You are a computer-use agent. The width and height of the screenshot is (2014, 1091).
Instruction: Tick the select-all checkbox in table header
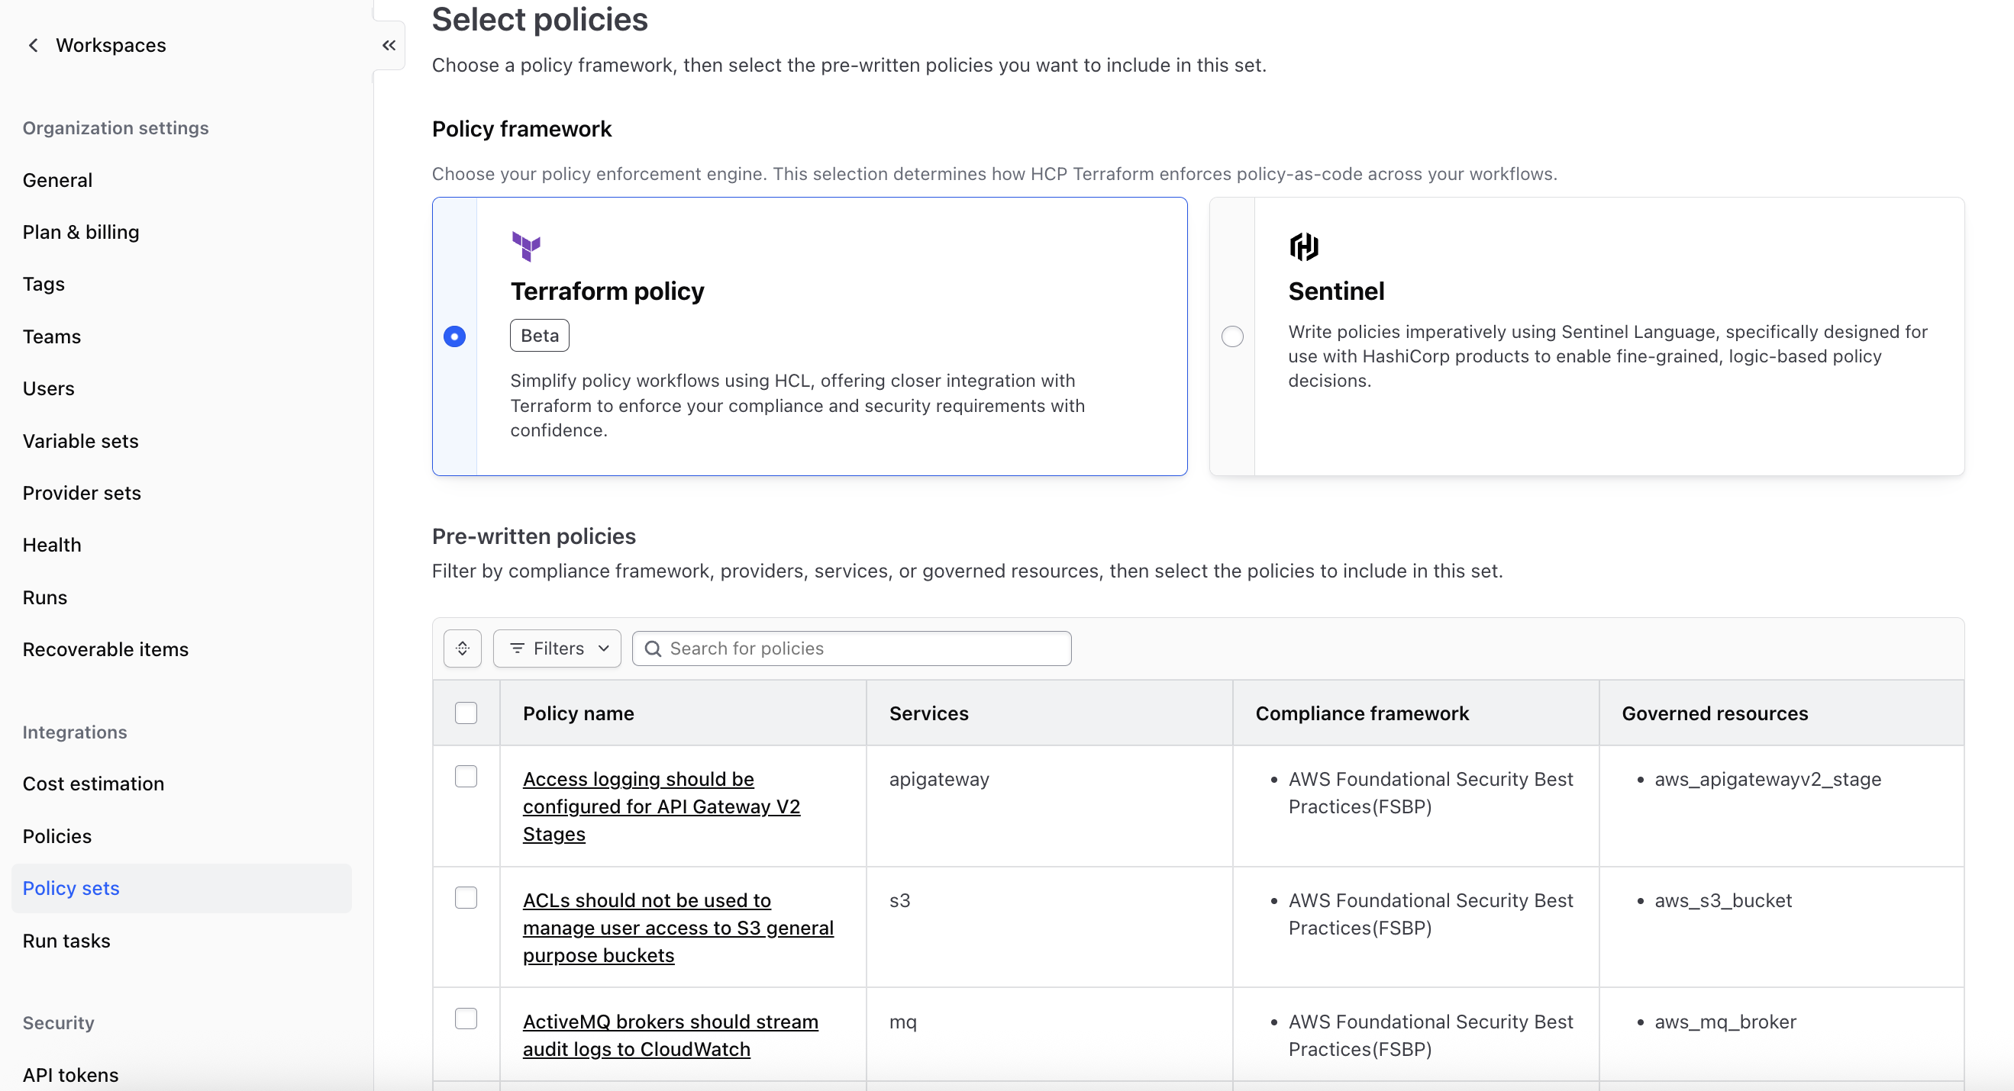[x=466, y=713]
